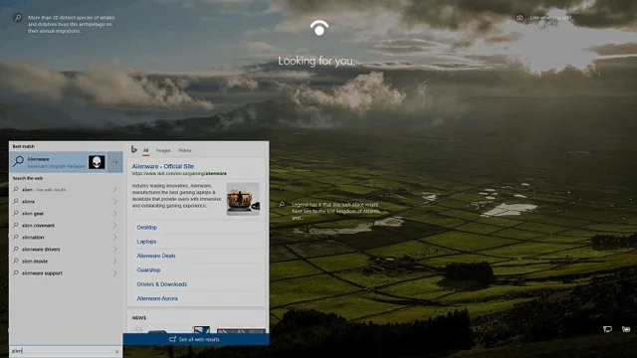The height and width of the screenshot is (358, 637).
Task: Click the 'See all web results' button
Action: (196, 339)
